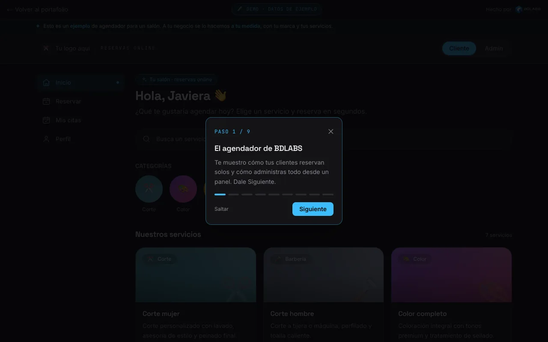Click the 'Tu salón · reservas online' badge
548x342 pixels.
click(x=177, y=80)
